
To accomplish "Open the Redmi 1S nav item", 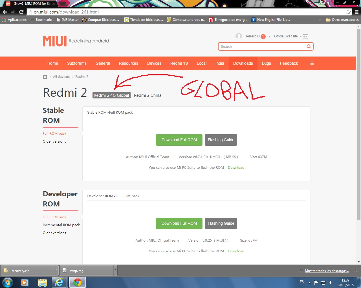I will [x=179, y=63].
